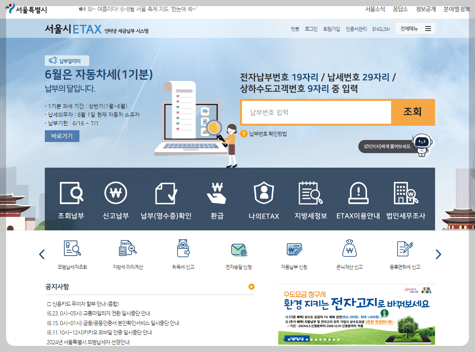Show next quick-service icons with right chevron
Screen dimensions: 475x352
(438, 254)
